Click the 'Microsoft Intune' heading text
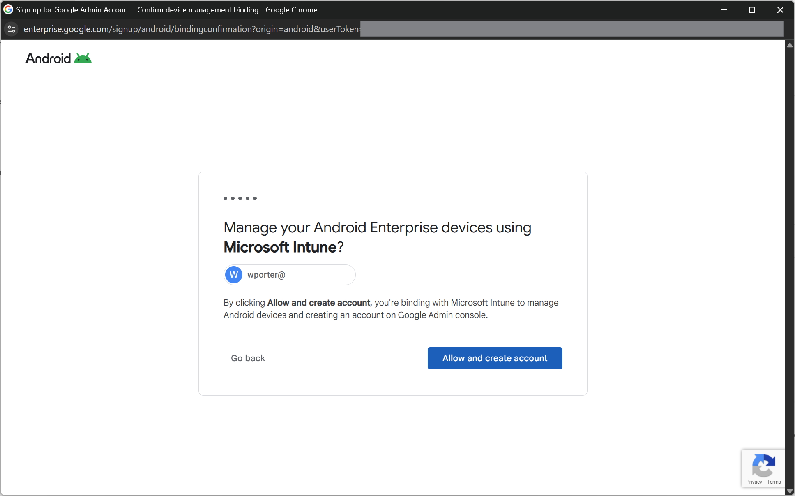 coord(280,247)
